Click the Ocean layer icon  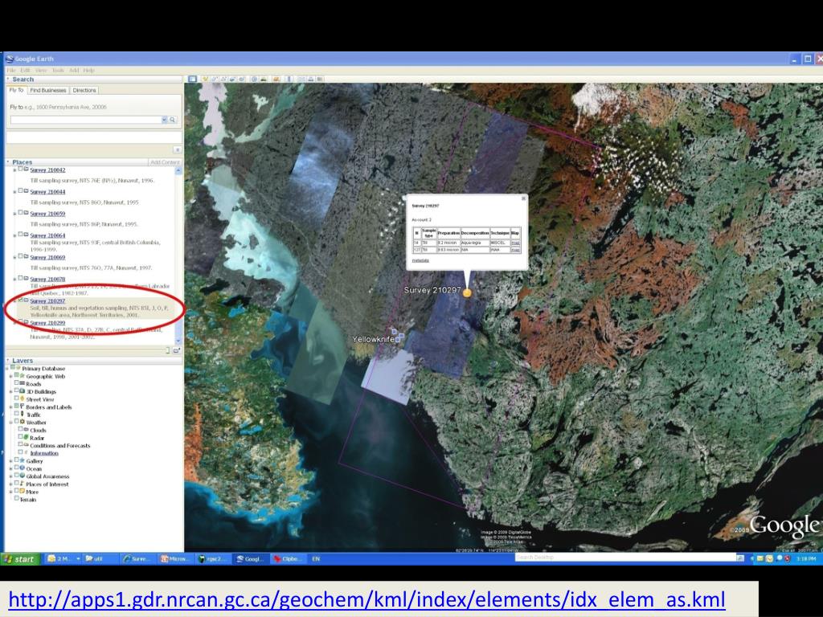pos(22,468)
